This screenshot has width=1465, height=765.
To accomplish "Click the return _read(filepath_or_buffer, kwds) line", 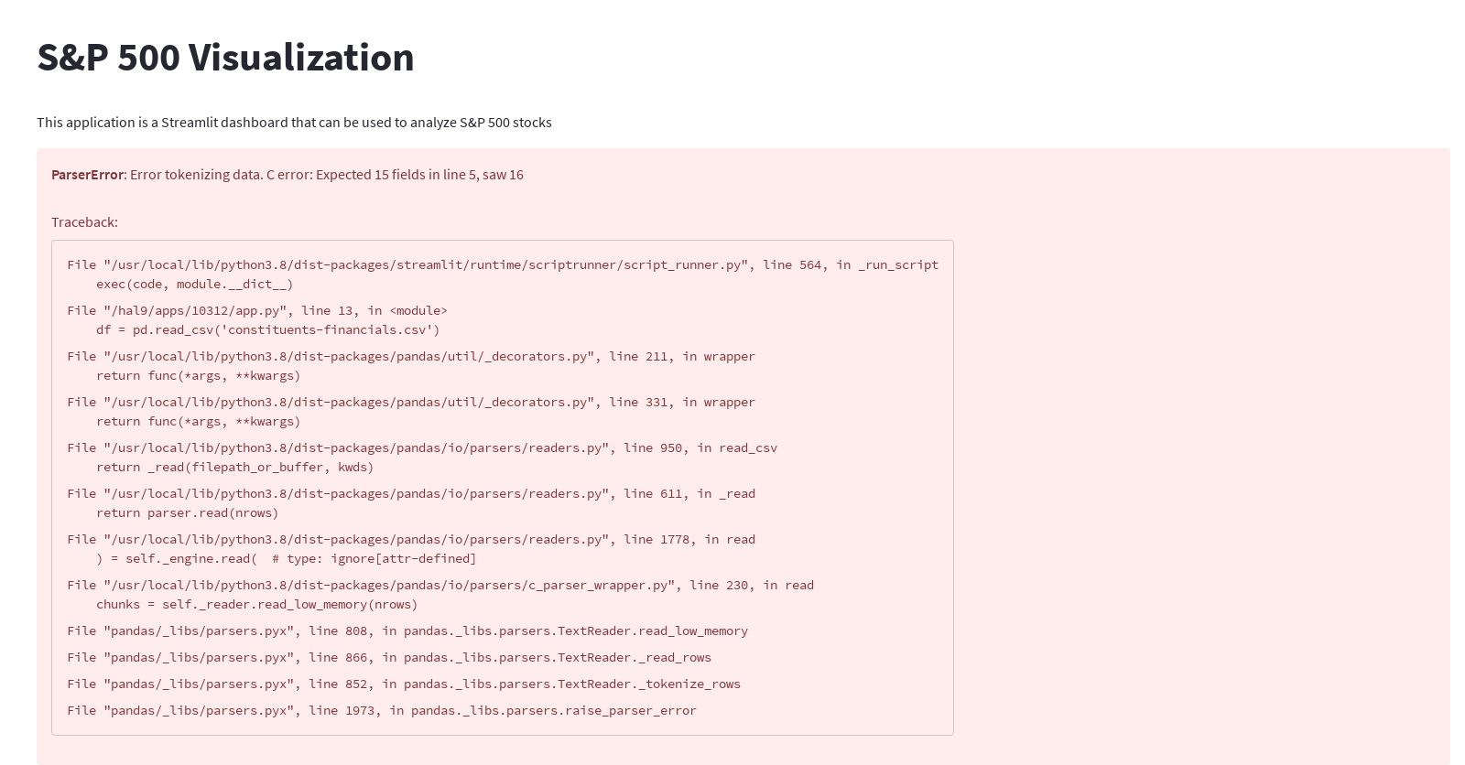I will pyautogui.click(x=234, y=468).
